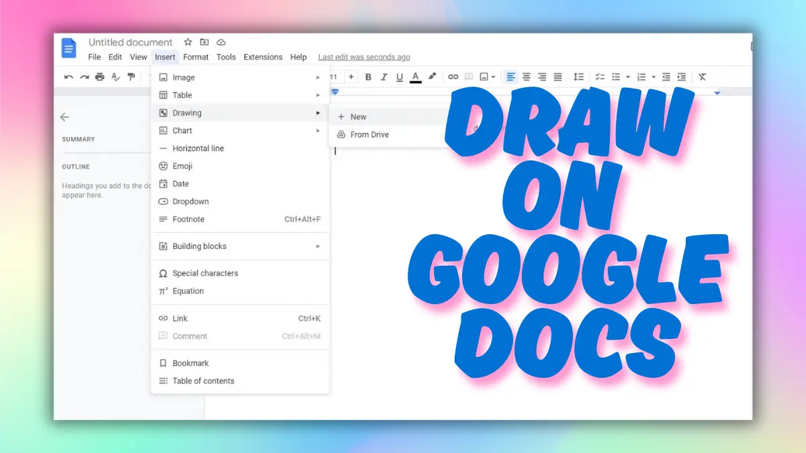Rename the Untitled document title
This screenshot has width=806, height=453.
(x=130, y=42)
